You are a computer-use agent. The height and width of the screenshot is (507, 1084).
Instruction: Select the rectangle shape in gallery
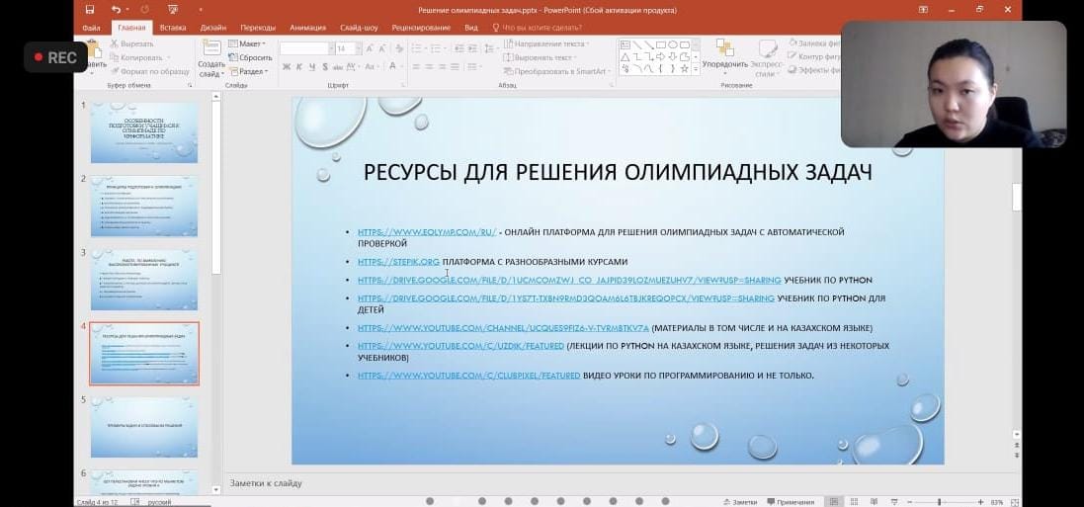pyautogui.click(x=660, y=44)
